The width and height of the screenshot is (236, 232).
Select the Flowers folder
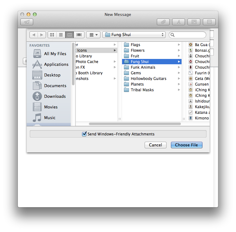tap(152, 50)
